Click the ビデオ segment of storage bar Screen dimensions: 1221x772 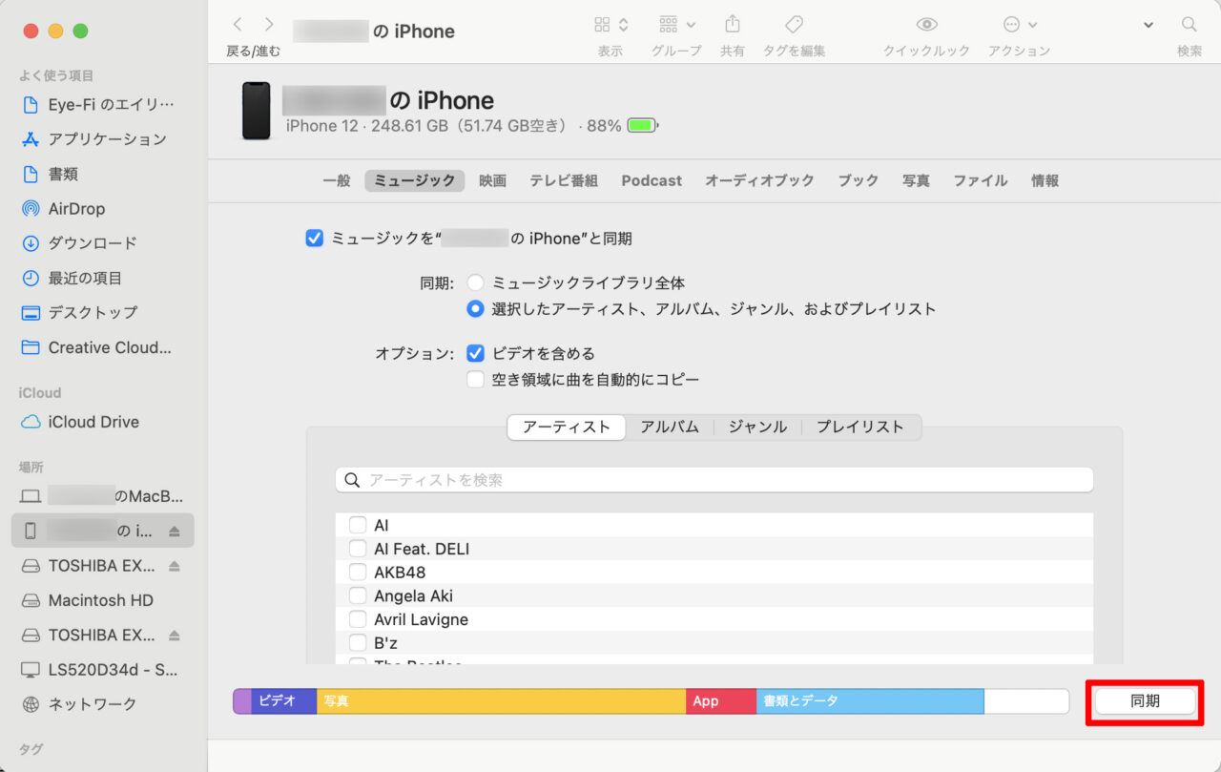284,701
